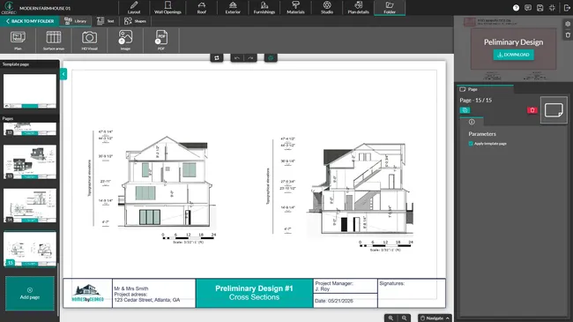The image size is (573, 322).
Task: Insert an HD Visual
Action: click(90, 41)
